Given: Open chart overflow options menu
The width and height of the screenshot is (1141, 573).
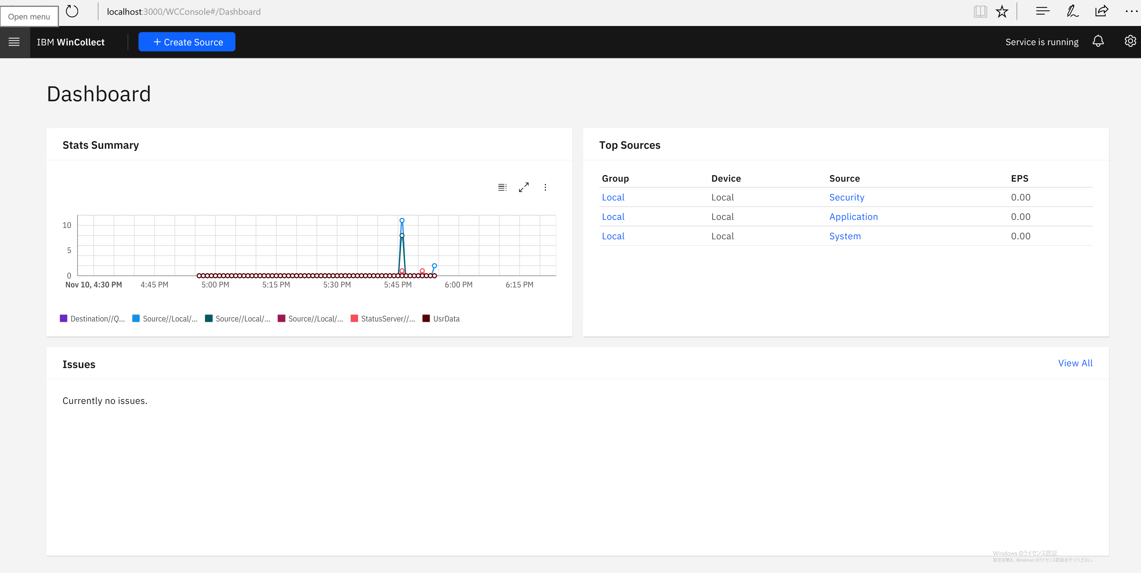Looking at the screenshot, I should pos(545,187).
